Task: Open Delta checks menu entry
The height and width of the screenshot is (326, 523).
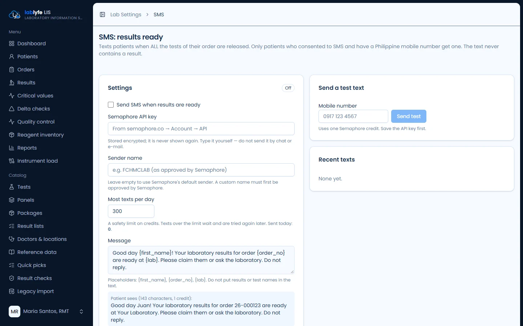Action: pos(46,109)
